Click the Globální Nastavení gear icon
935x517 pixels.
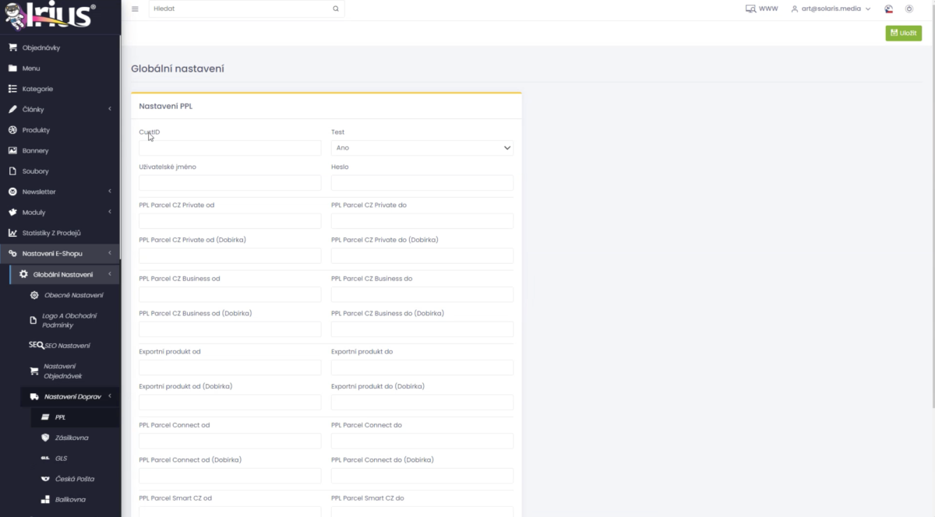coord(24,274)
